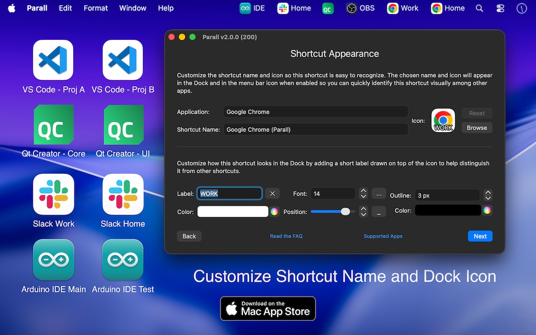Open the color wheel for outline color
536x335 pixels.
pos(487,210)
